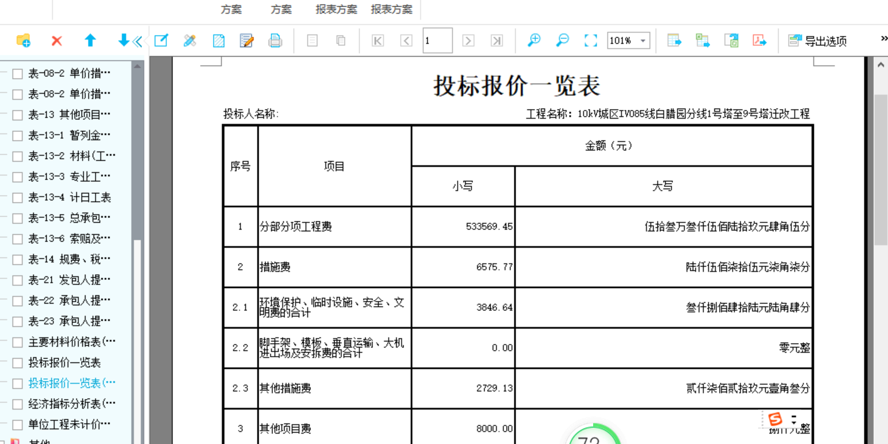Click the blue move-down arrow

click(124, 41)
